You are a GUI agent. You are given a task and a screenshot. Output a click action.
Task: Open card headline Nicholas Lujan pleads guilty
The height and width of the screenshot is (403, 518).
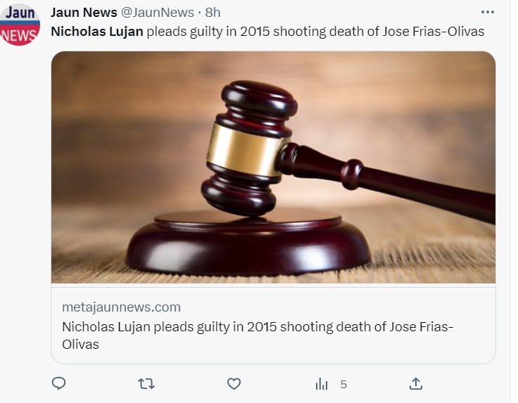[258, 335]
